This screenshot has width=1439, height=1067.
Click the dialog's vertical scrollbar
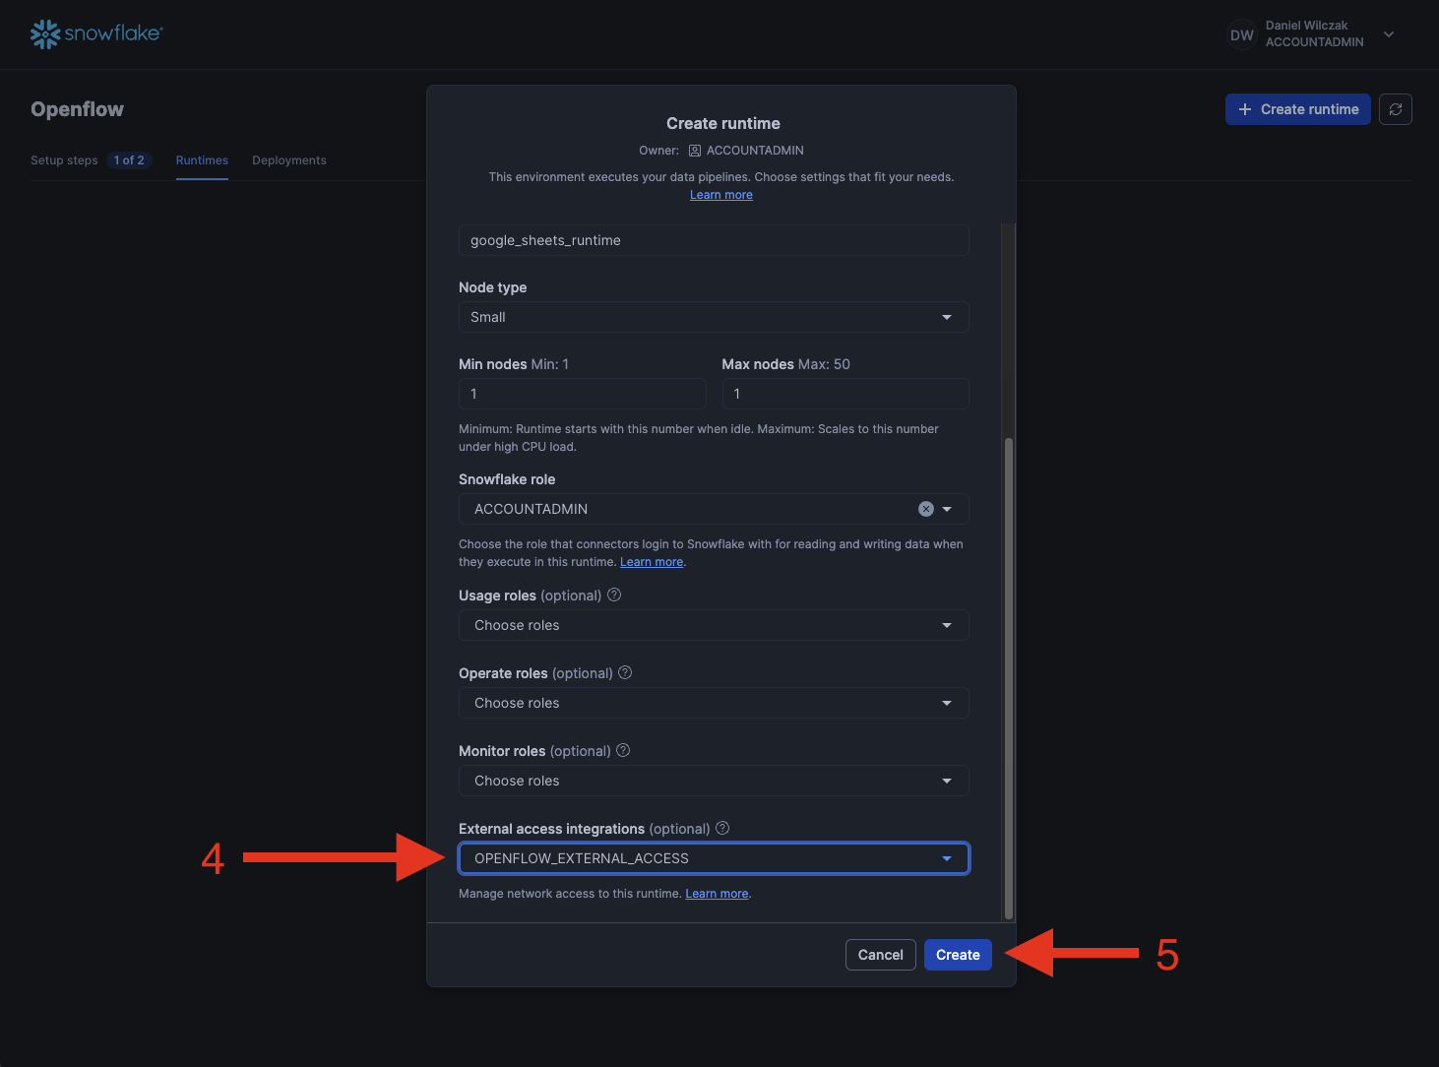point(1008,678)
